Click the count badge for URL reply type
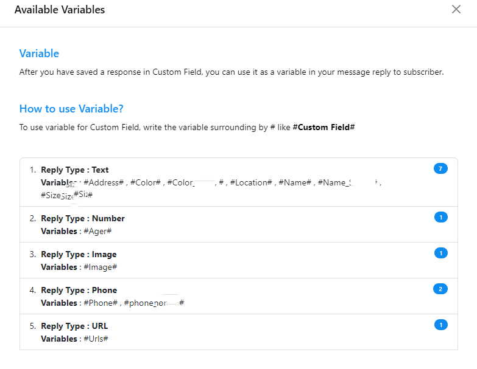 point(440,325)
